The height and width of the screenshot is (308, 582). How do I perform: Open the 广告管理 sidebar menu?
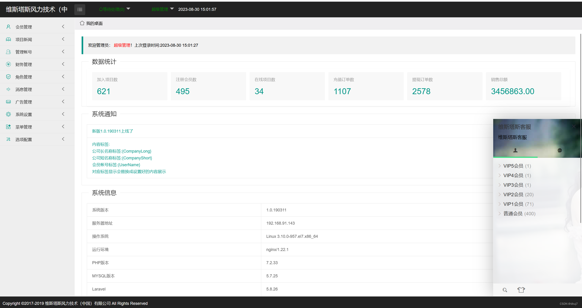[x=24, y=102]
